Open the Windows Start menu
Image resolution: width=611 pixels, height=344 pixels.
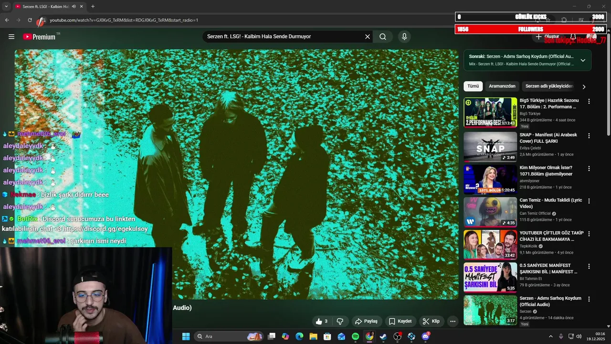coord(186,336)
